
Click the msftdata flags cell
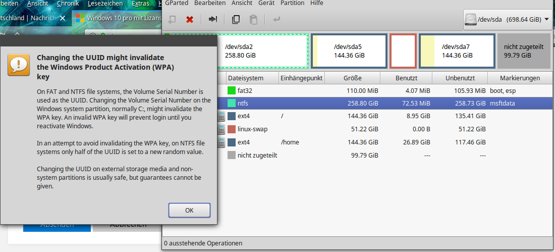coord(503,104)
